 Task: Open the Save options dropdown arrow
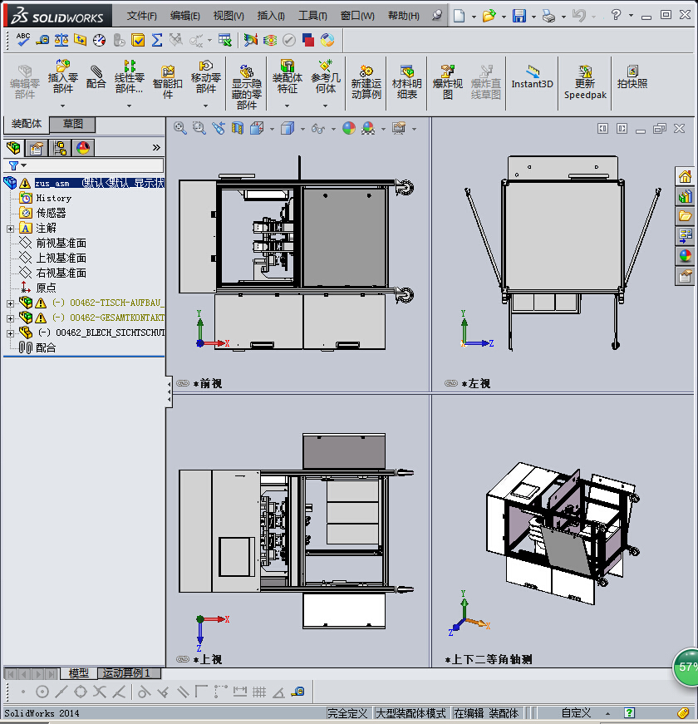tap(533, 17)
